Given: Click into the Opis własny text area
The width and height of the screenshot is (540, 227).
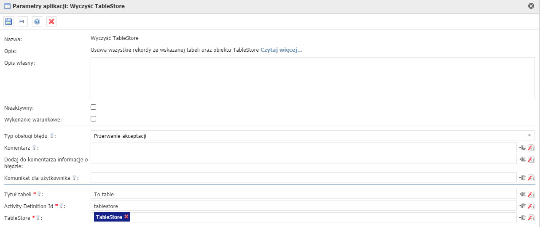Looking at the screenshot, I should [x=312, y=78].
